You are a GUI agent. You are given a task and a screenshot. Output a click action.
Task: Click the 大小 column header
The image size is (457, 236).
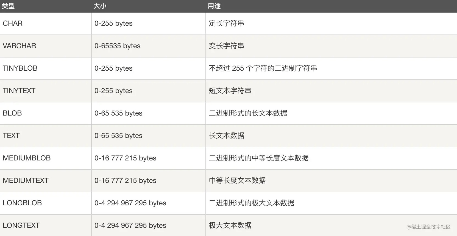(x=100, y=6)
